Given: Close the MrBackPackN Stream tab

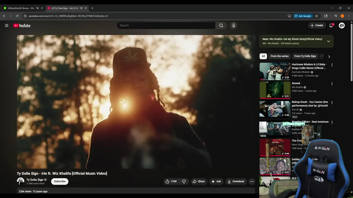Looking at the screenshot, I should (42, 8).
